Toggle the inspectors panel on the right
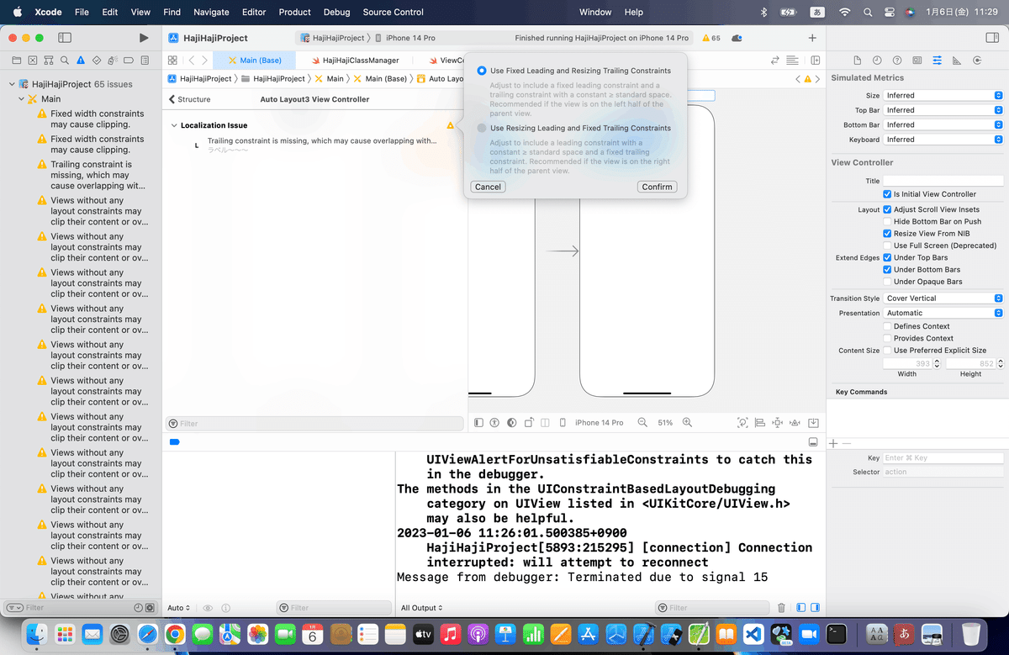This screenshot has width=1009, height=655. [x=991, y=38]
